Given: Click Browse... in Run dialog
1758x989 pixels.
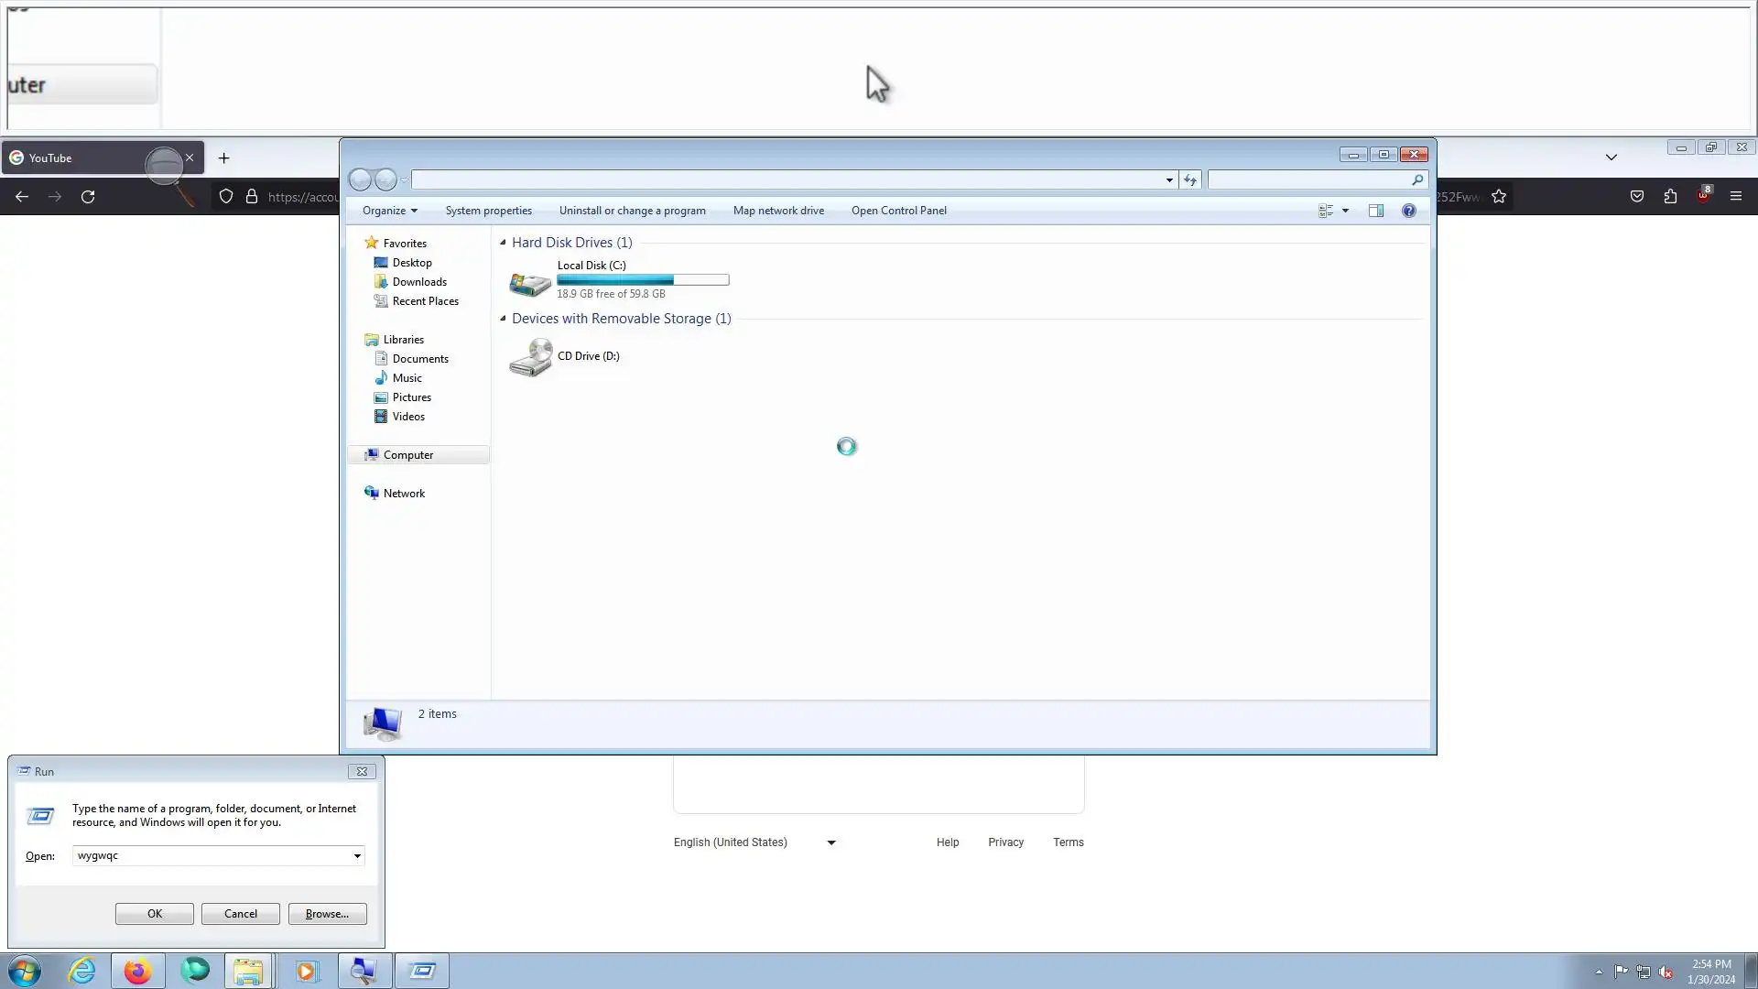Looking at the screenshot, I should click(x=327, y=914).
